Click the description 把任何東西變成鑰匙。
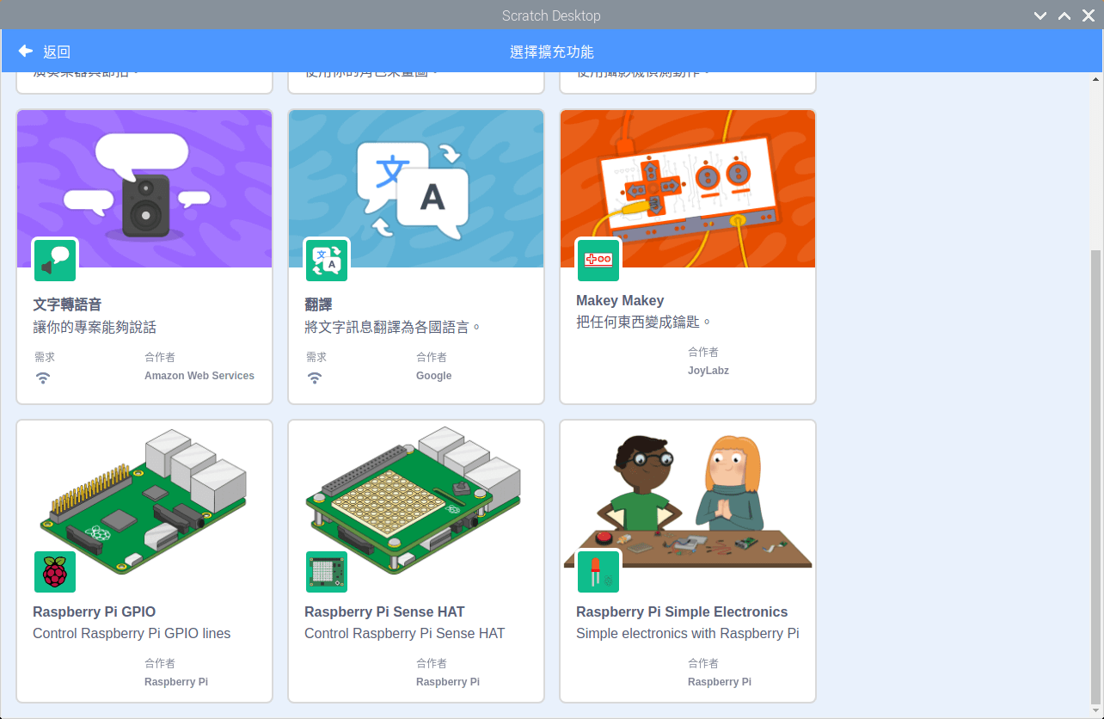The width and height of the screenshot is (1104, 719). pos(645,322)
